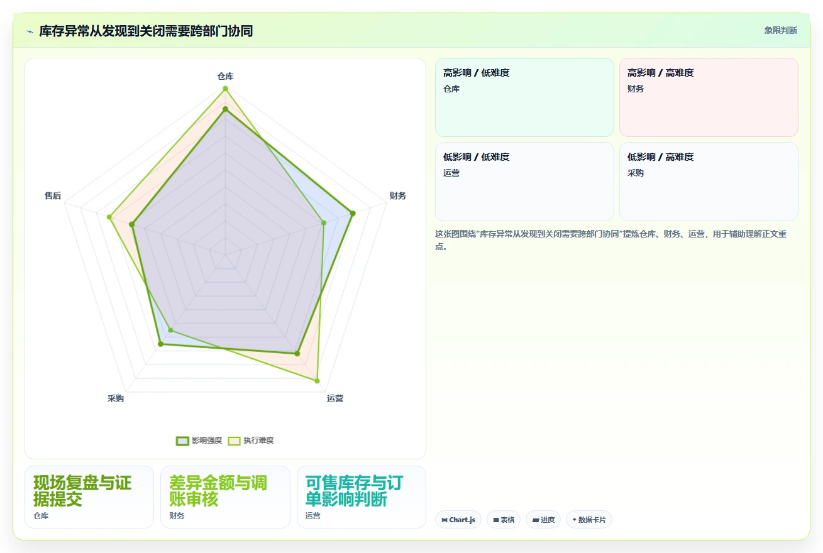Screen dimensions: 823x553
Task: Click the 售后 axis label on the radar
Action: click(53, 196)
